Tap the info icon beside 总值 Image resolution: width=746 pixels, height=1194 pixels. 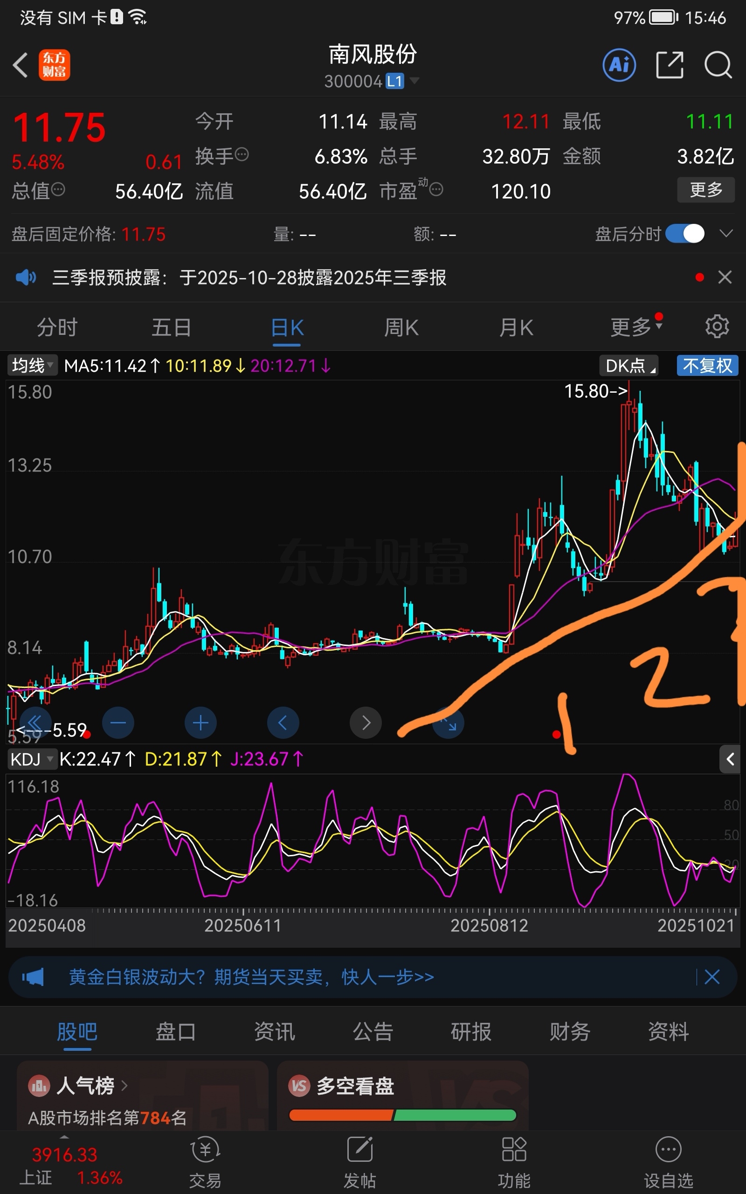tap(58, 189)
